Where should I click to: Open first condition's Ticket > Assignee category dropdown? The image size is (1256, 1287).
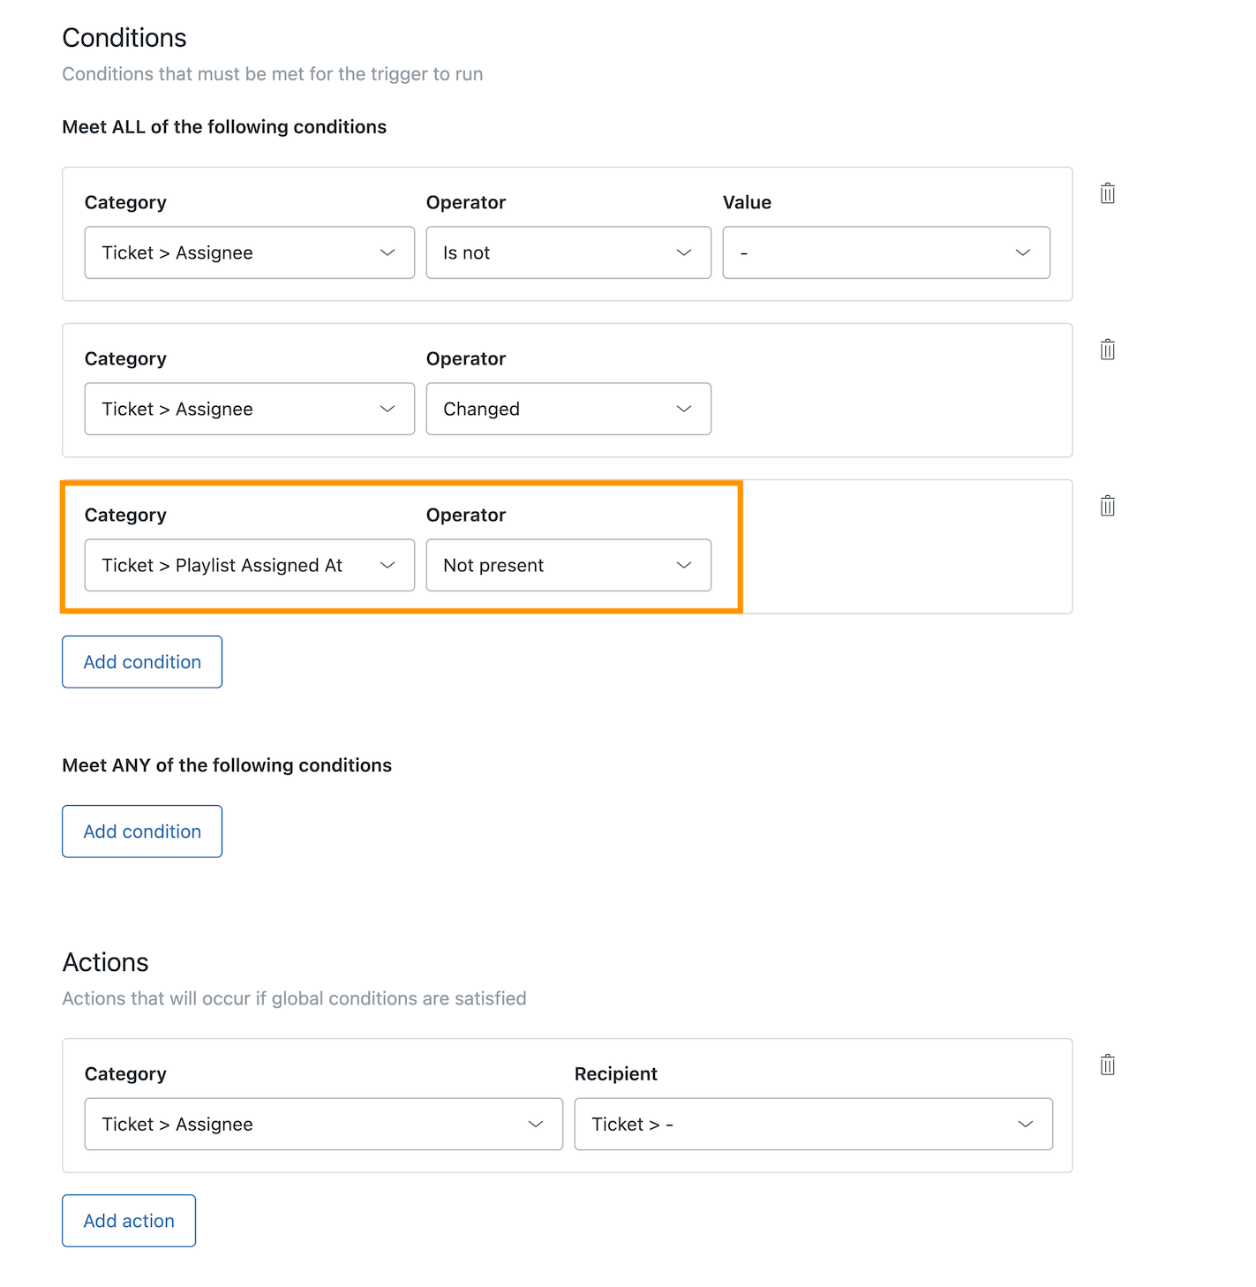tap(249, 252)
